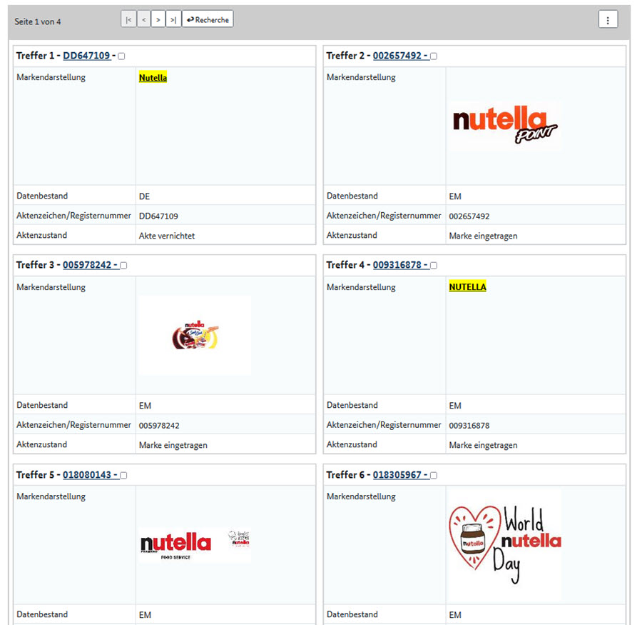The image size is (642, 625).
Task: Select checkbox for Treffer 2
Action: (434, 56)
